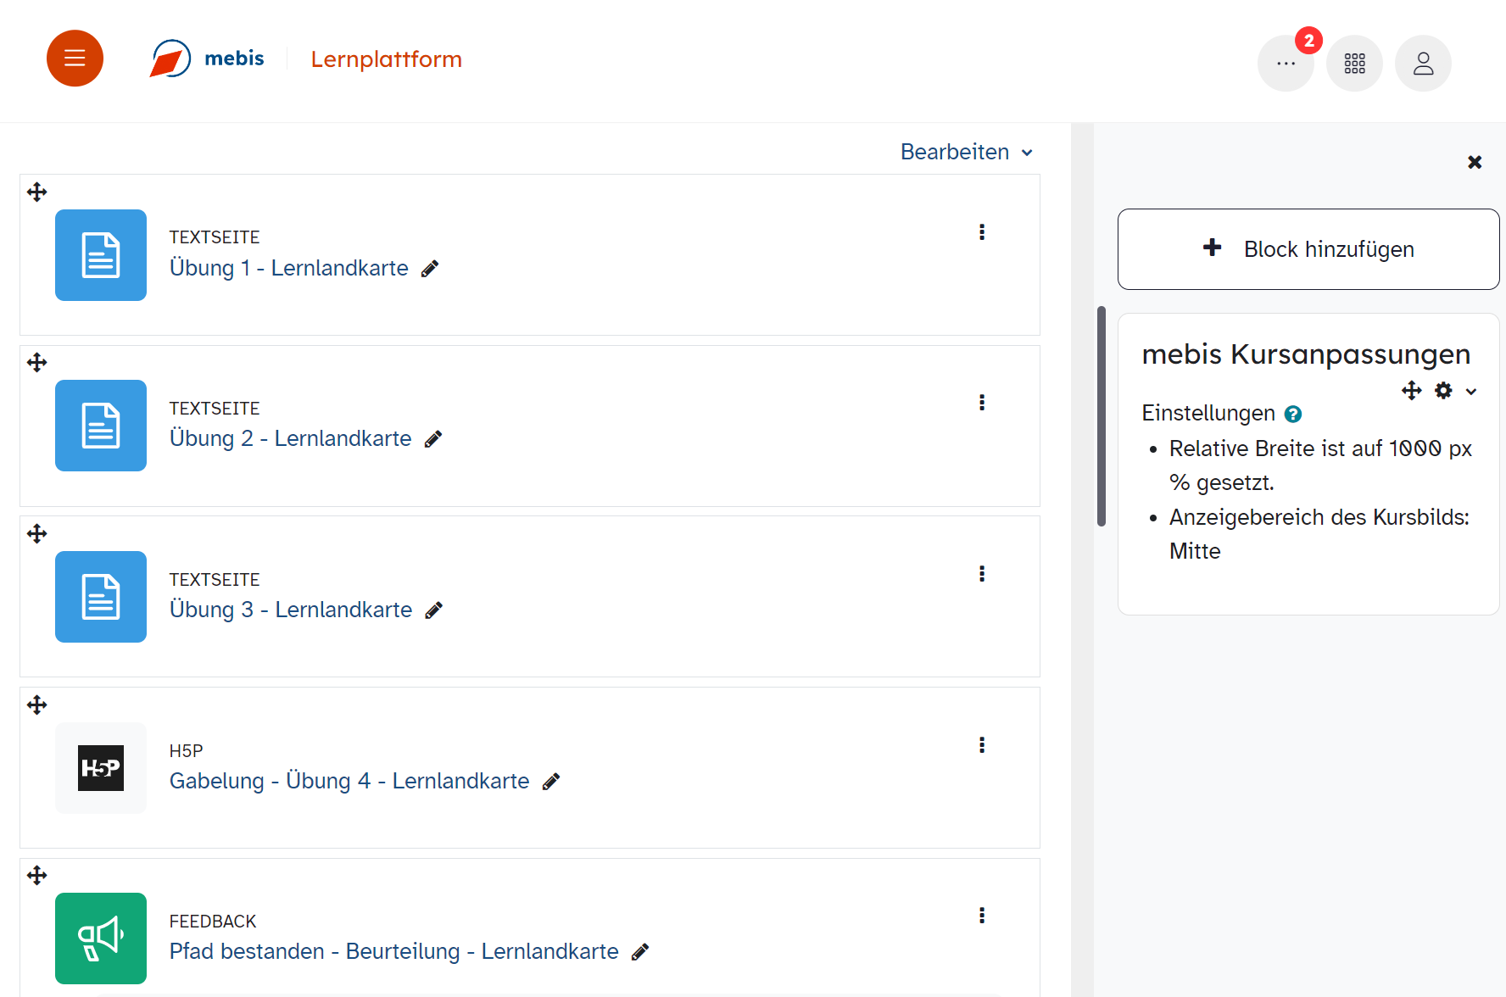
Task: Open three-dot menu for the Feedback activity
Action: pos(982,916)
